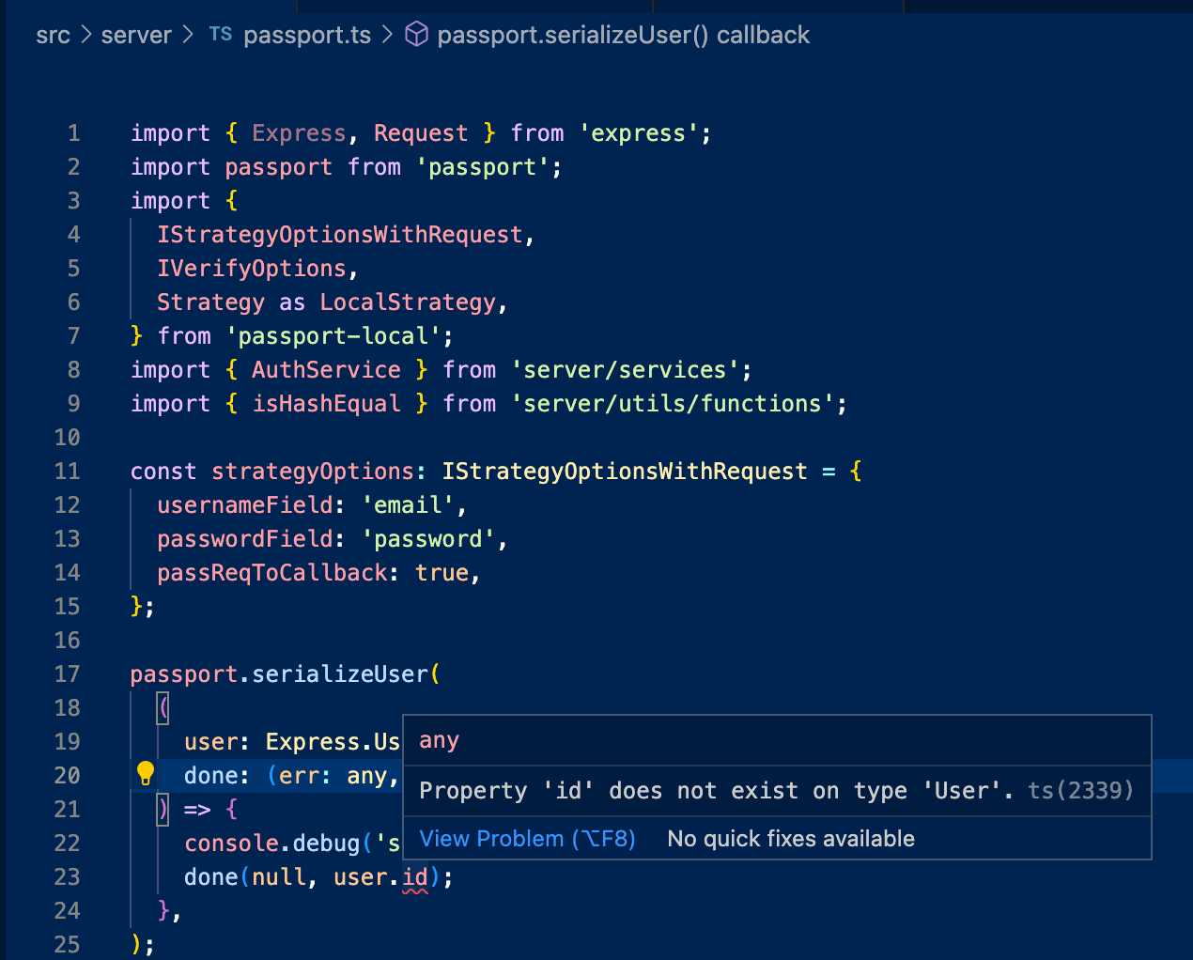Click the red-squiggled 'id' on line 23
Image resolution: width=1193 pixels, height=960 pixels.
[x=413, y=876]
